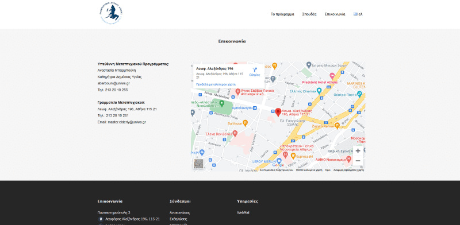The height and width of the screenshot is (225, 460).
Task: Click the red pin at Λεωφ. Αλεξάνδρας 196
Action: 278,112
